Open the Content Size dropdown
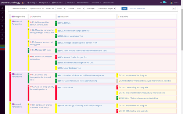 61,9
